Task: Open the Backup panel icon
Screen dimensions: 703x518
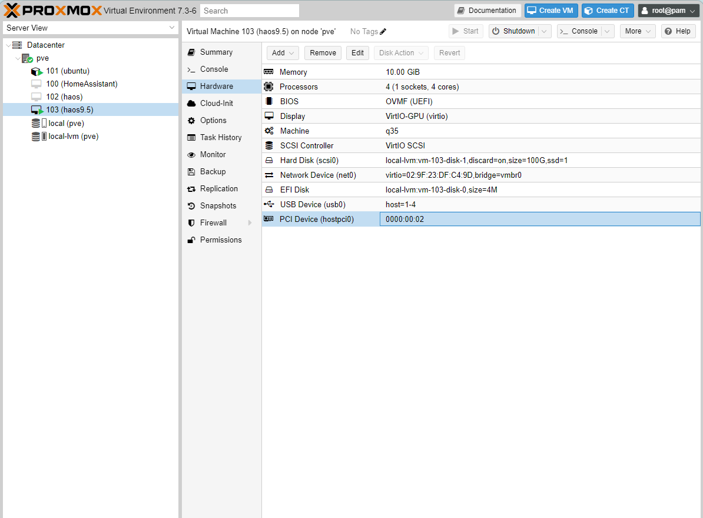Action: pyautogui.click(x=193, y=171)
